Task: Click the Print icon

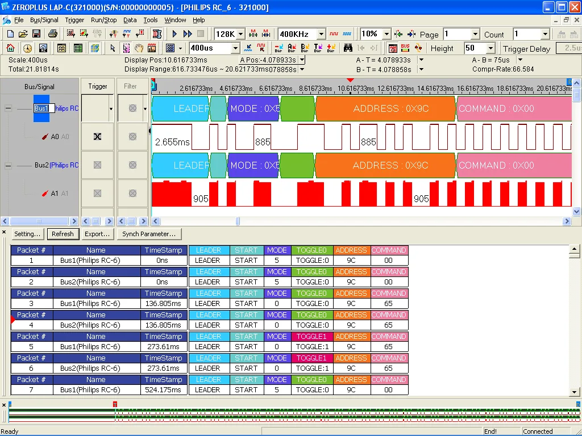Action: click(x=53, y=34)
